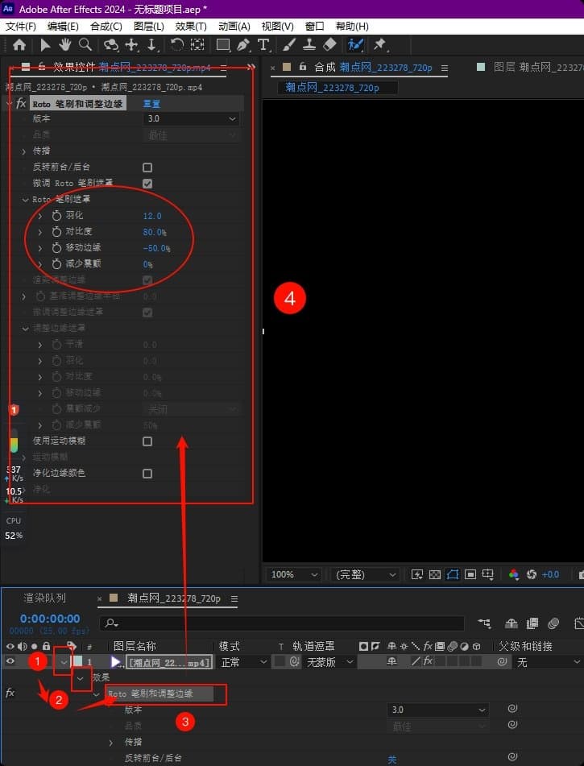Toggle the 使用运动模糊 checkbox
This screenshot has height=766, width=584.
[147, 441]
